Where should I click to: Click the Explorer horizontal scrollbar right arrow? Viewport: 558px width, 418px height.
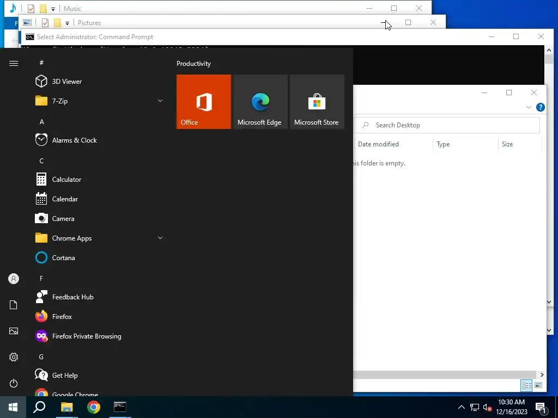[542, 374]
